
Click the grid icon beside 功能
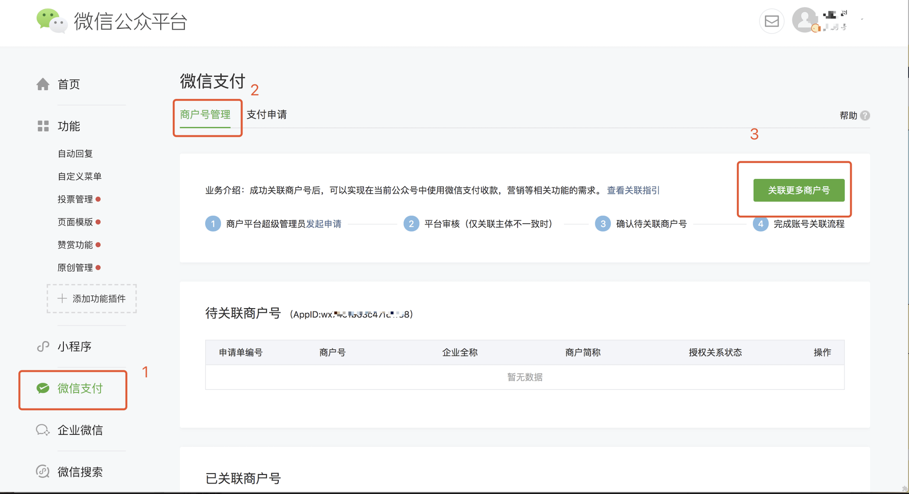pos(43,126)
